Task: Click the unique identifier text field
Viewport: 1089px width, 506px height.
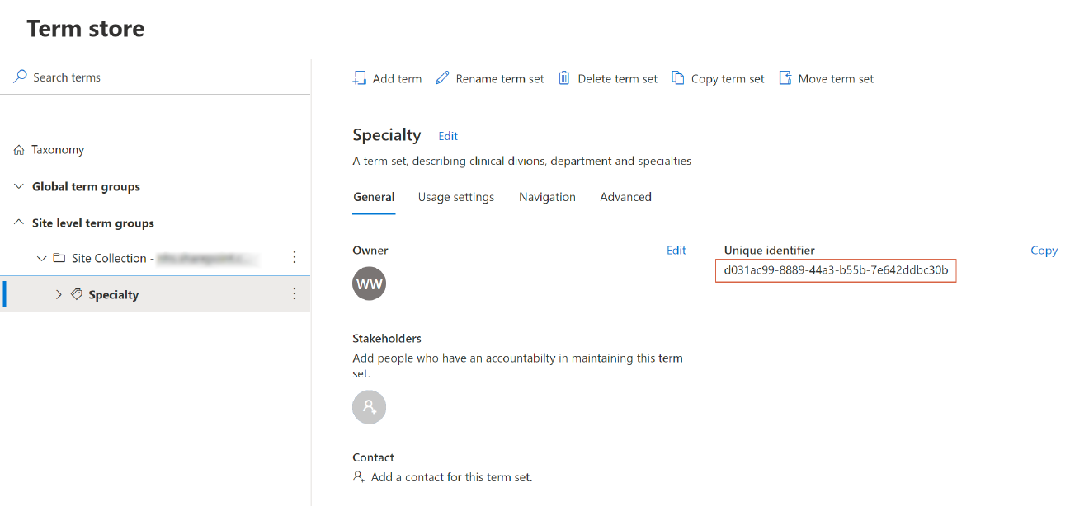Action: point(836,270)
